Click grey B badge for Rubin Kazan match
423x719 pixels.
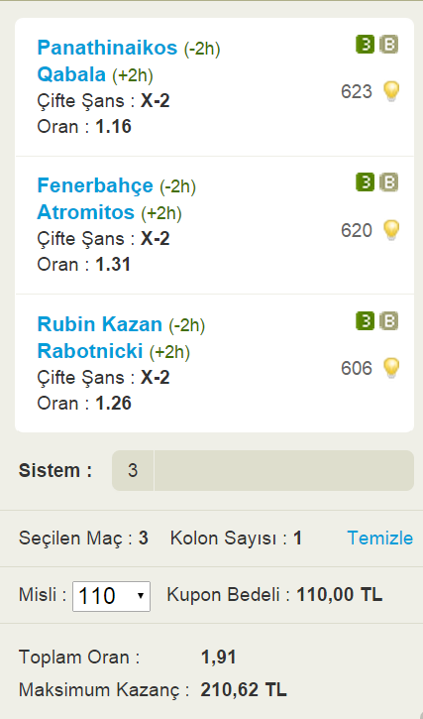tap(388, 321)
